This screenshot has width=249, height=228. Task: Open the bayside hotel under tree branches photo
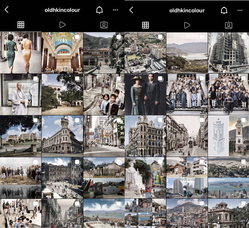tap(21, 136)
